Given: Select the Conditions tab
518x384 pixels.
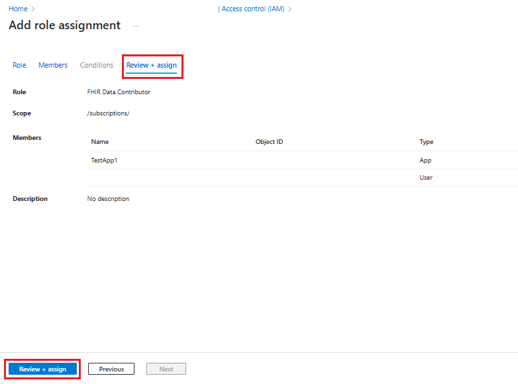Looking at the screenshot, I should coord(97,65).
